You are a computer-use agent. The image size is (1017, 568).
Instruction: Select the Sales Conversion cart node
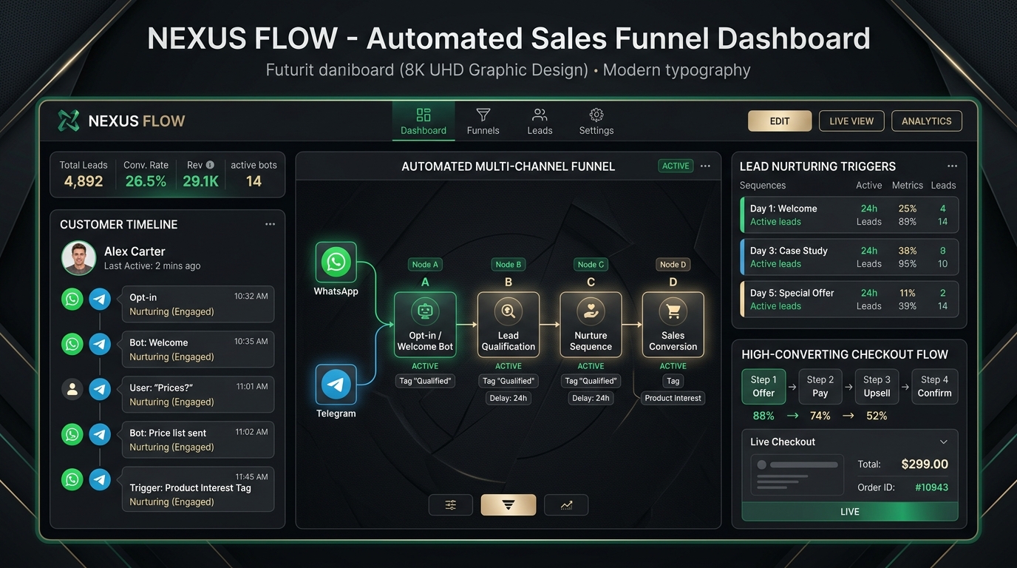pos(673,325)
